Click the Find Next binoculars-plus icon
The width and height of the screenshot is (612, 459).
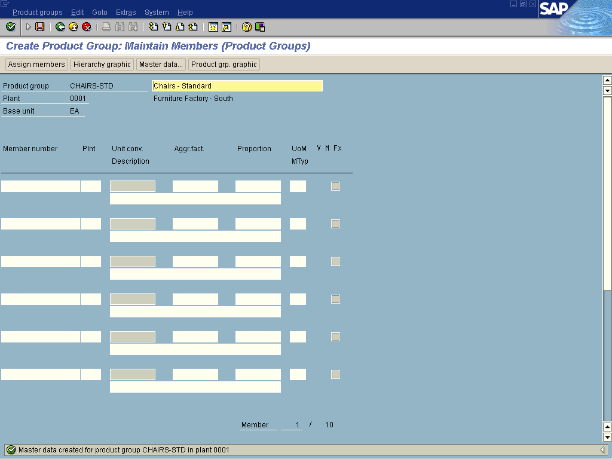point(133,26)
